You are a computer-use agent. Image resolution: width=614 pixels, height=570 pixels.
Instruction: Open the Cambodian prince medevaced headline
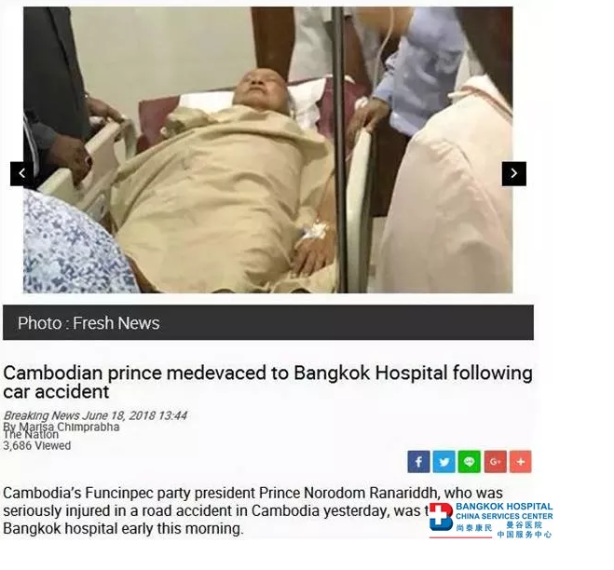267,382
